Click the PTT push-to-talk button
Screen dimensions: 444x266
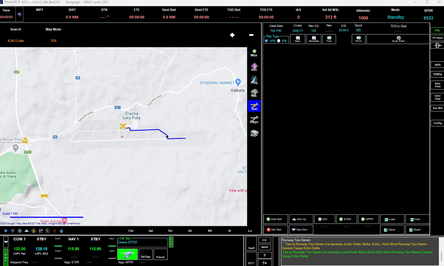coord(251,259)
